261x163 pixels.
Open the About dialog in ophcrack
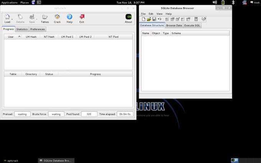click(128, 18)
